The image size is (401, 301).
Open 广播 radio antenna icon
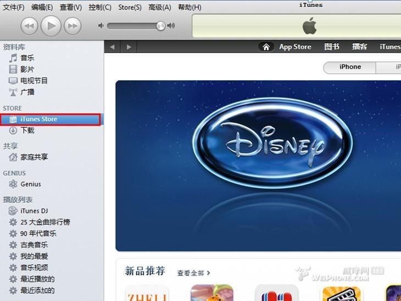[x=13, y=92]
